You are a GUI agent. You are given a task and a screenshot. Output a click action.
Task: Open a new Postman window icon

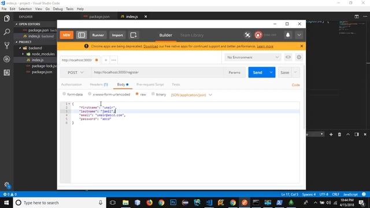[x=134, y=35]
